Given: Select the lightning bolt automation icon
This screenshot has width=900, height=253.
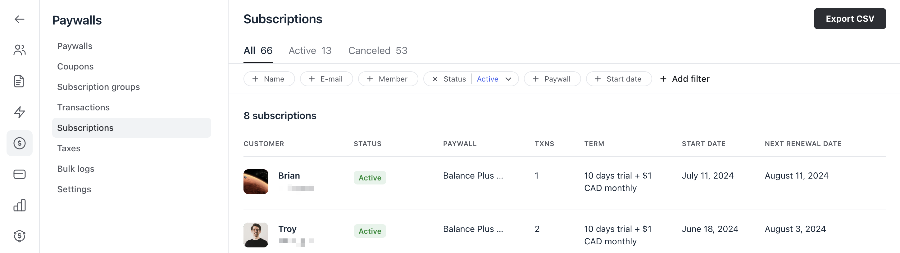Looking at the screenshot, I should (x=20, y=112).
